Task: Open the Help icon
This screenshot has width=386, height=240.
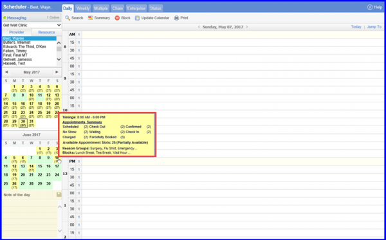Action: pos(370,7)
